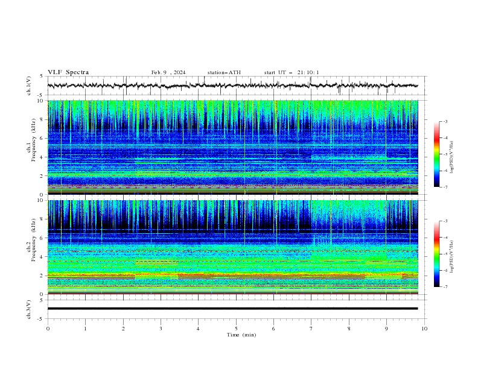This screenshot has height=369, width=478.
Task: Click the "-3" tick on ch.1 colorbar
Action: point(445,121)
